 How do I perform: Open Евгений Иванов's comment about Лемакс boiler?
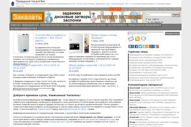coord(153,109)
